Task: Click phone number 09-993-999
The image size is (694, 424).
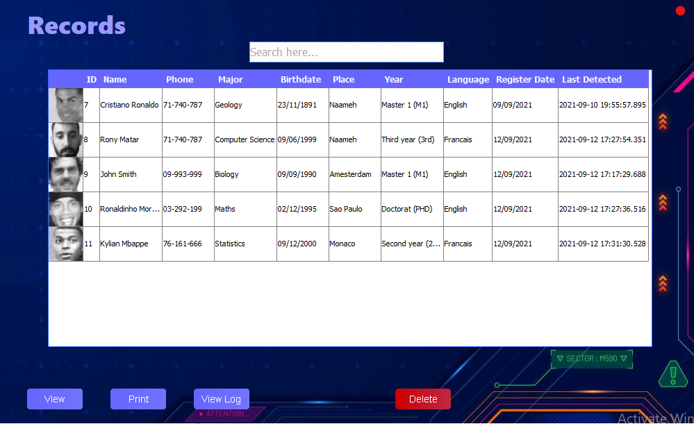Action: [x=188, y=175]
